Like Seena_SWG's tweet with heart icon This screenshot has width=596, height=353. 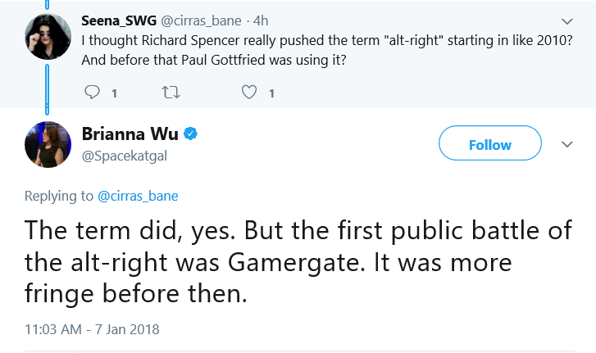click(x=249, y=93)
